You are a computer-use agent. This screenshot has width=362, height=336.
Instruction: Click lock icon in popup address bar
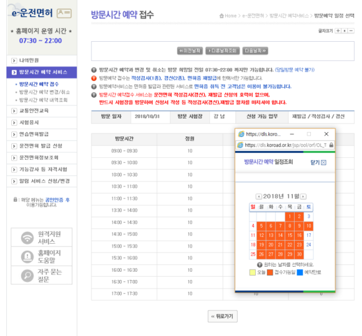click(331, 145)
